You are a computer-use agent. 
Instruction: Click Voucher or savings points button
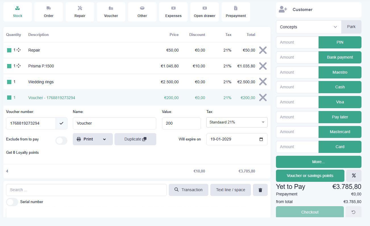(x=310, y=176)
